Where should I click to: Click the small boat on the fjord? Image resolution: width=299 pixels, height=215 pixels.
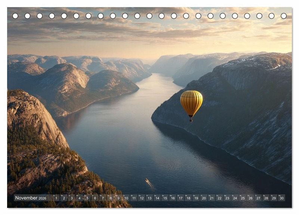pyautogui.click(x=148, y=181)
